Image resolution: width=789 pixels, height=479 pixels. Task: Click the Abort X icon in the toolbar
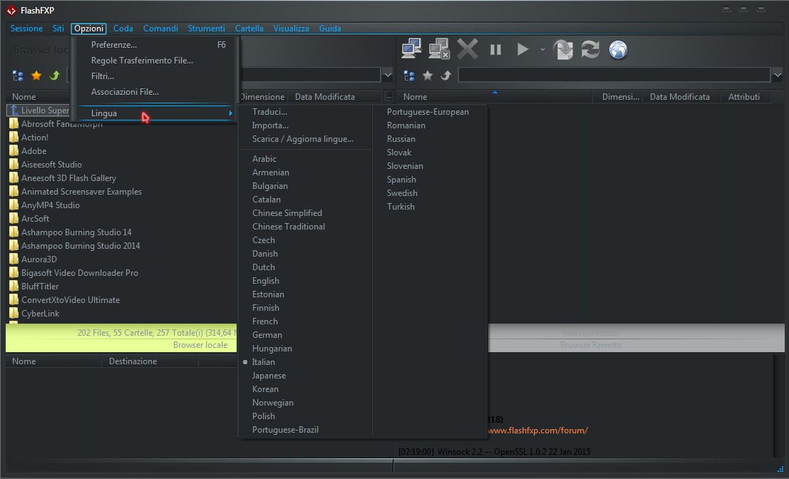pos(468,49)
